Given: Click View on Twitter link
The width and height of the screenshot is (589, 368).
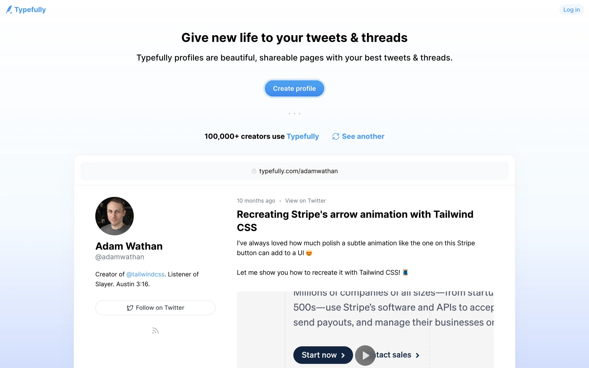Looking at the screenshot, I should coord(305,201).
